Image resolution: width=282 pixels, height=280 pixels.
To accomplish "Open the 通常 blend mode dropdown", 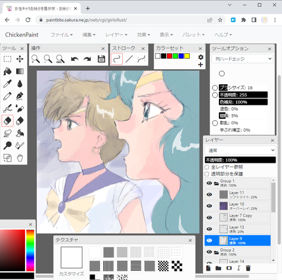I will coord(240,151).
